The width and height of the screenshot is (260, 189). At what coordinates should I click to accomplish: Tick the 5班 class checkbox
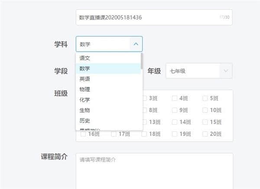205,98
